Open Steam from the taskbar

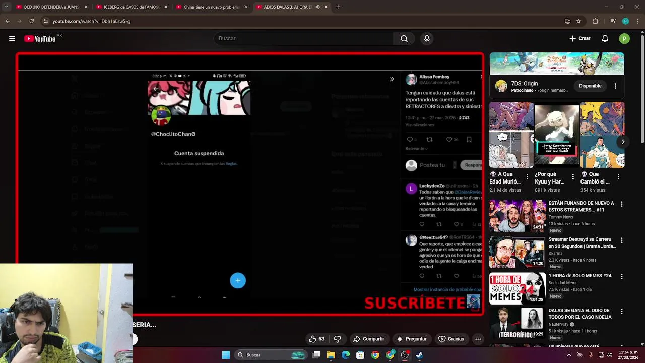point(419,355)
